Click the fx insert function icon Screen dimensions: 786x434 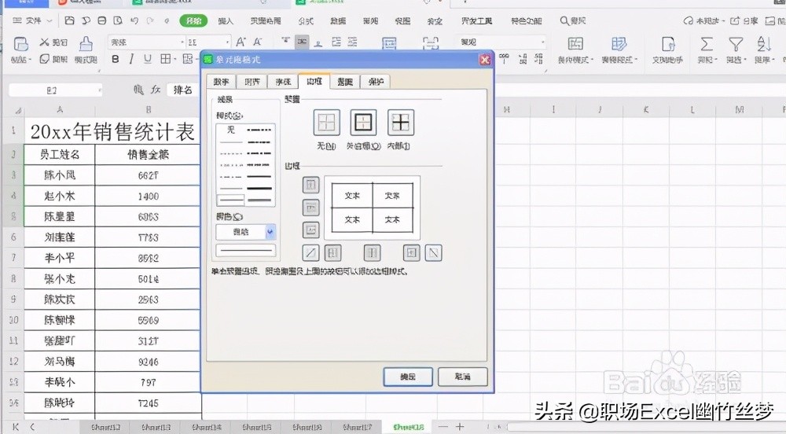156,90
